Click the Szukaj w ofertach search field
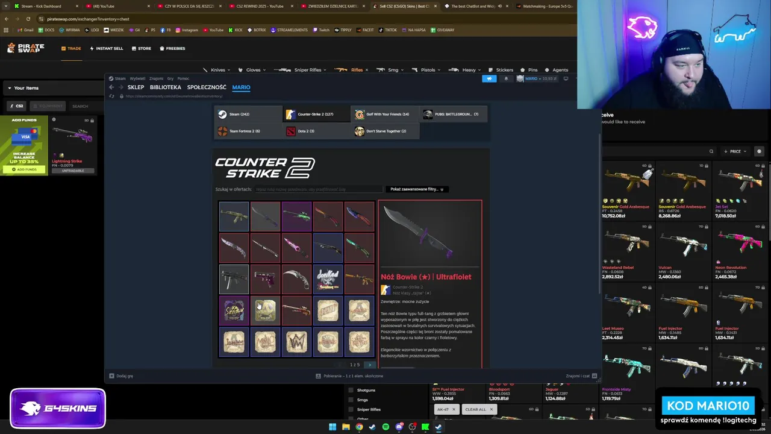 (x=318, y=189)
